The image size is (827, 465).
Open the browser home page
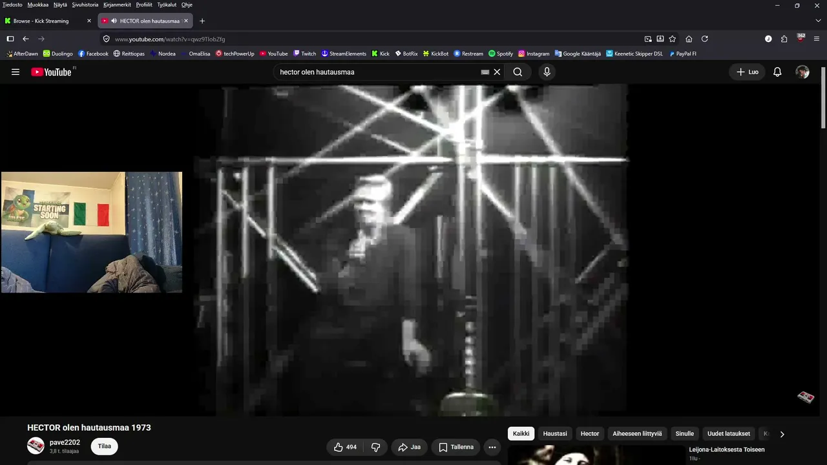coord(689,39)
